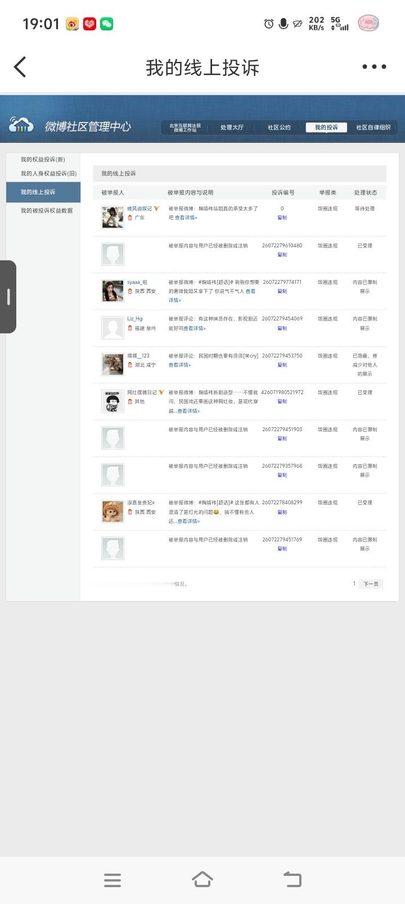Screen dimensions: 405x904
Task: Open syaaa_啦 avatar thumbnail
Action: click(112, 291)
